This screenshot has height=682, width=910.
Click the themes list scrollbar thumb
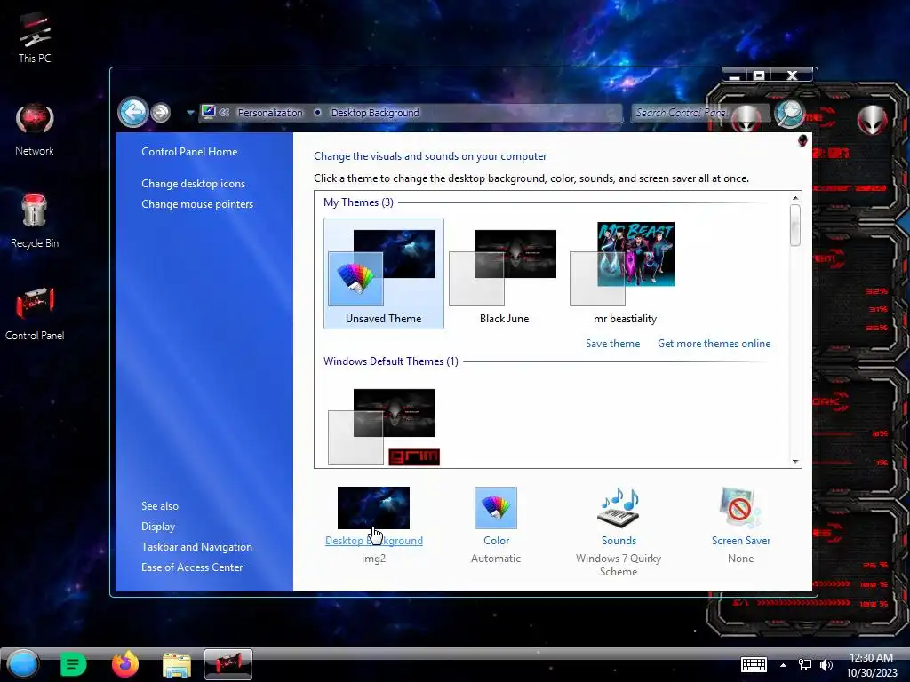click(795, 225)
